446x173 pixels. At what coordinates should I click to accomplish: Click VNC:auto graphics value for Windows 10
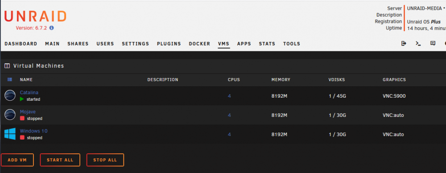[x=393, y=134]
